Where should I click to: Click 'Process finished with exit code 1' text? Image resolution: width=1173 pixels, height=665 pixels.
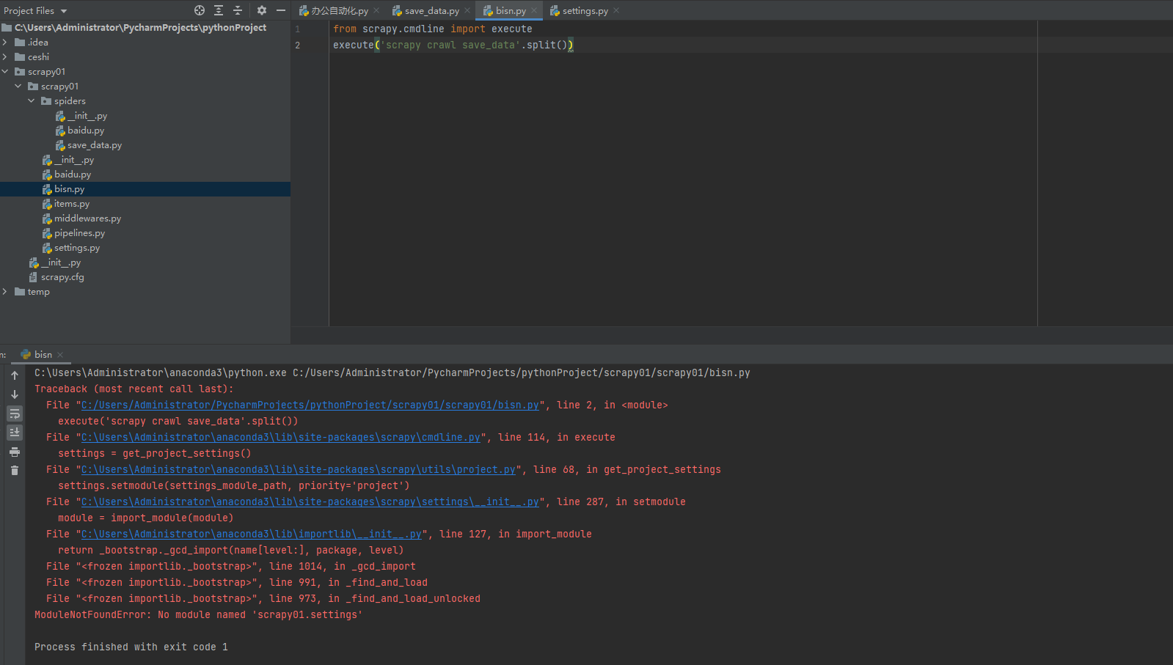[131, 647]
